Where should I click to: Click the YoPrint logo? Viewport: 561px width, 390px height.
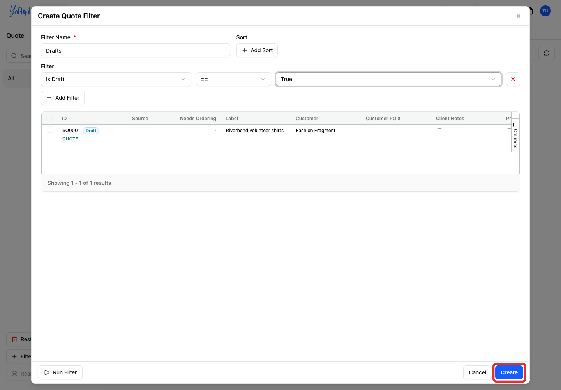tap(19, 11)
